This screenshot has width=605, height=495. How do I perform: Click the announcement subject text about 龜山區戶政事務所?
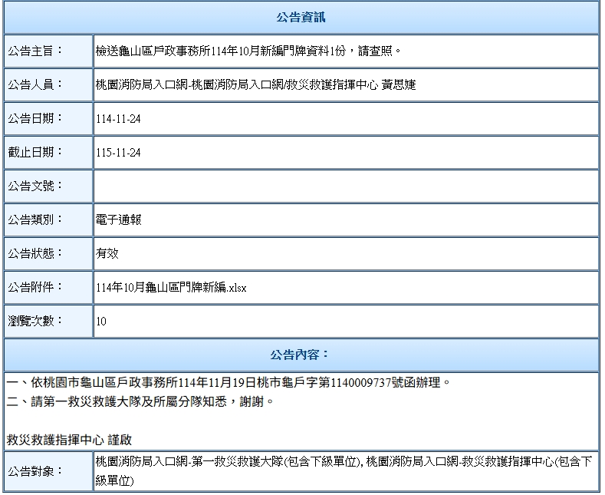249,51
